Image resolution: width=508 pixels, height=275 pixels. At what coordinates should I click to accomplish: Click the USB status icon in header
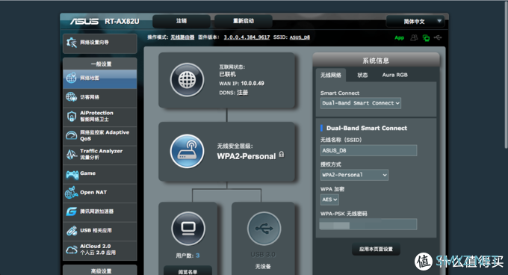pyautogui.click(x=438, y=37)
